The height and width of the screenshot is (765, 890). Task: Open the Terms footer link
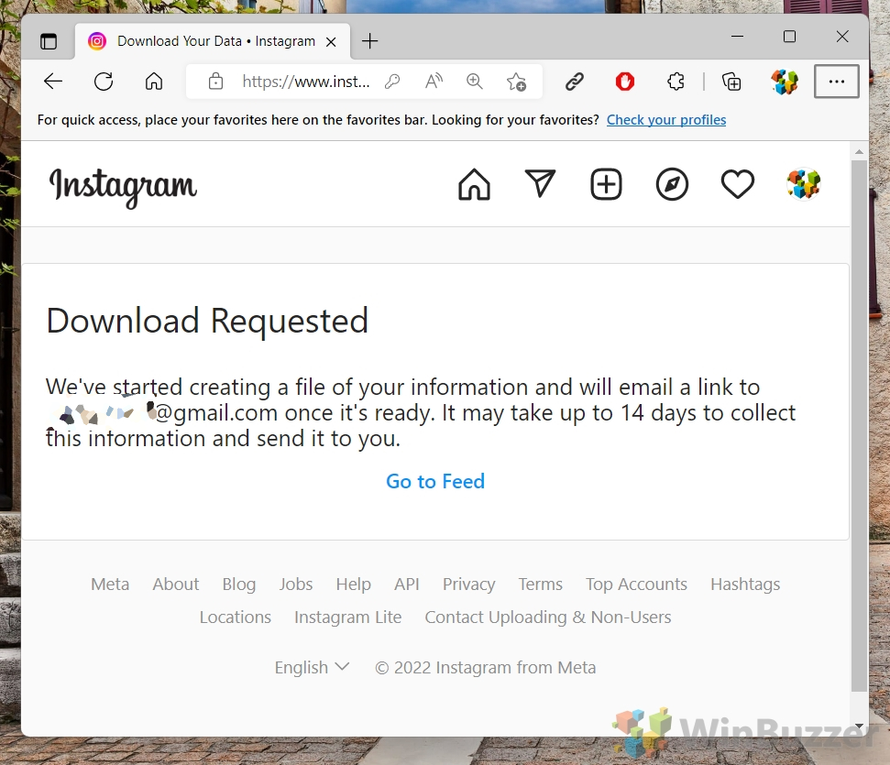[x=541, y=584]
